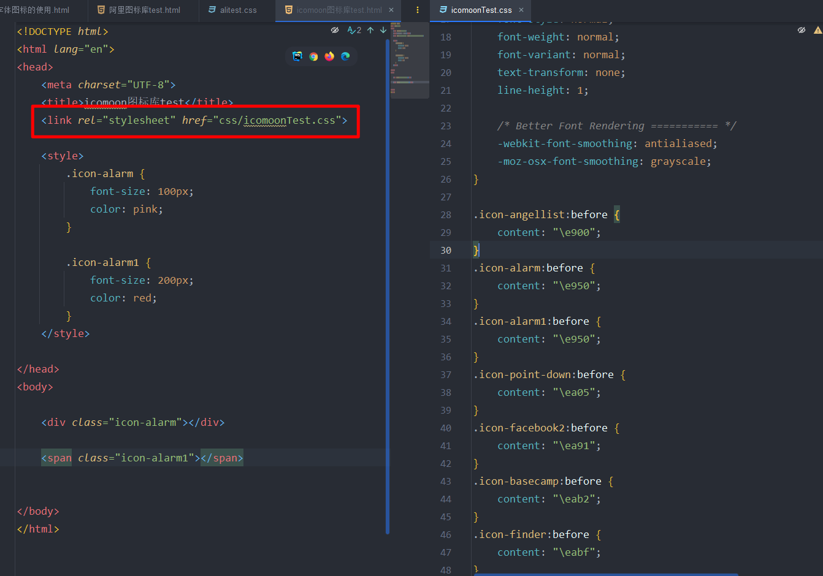
Task: Open preview in WebStorm built-in browser
Action: point(297,56)
